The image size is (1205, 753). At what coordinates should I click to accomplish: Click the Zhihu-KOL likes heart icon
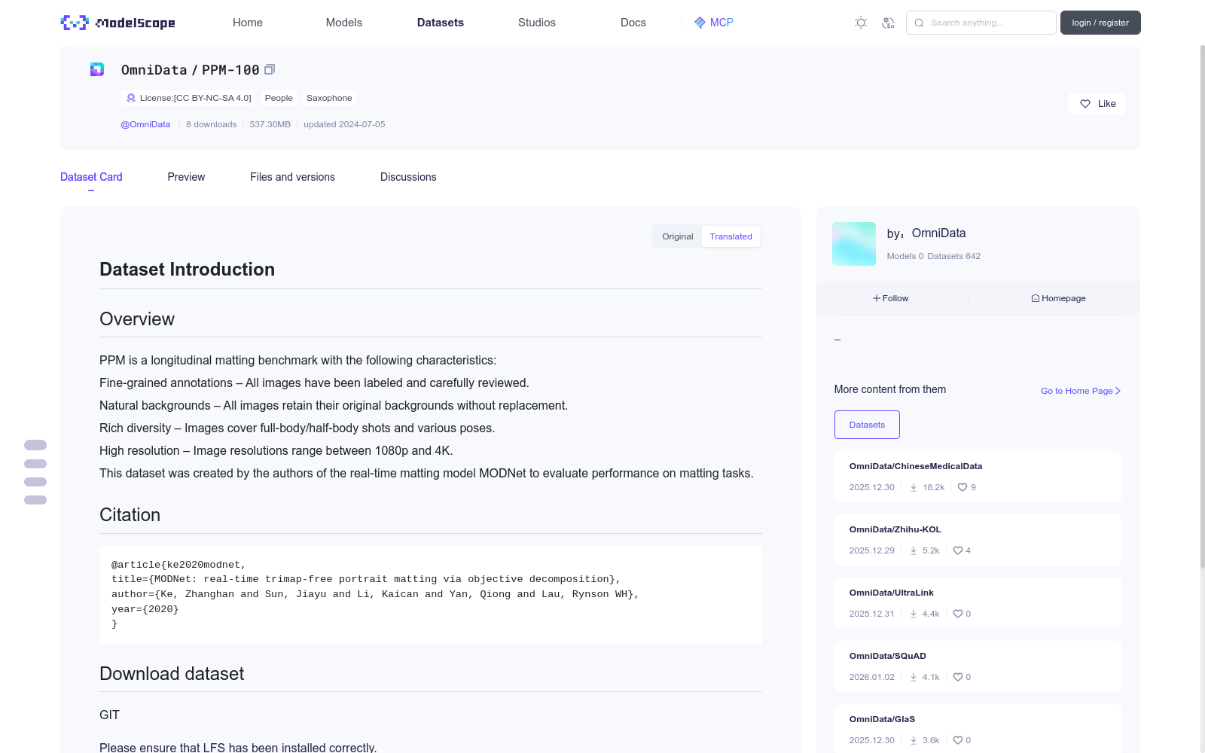[958, 550]
